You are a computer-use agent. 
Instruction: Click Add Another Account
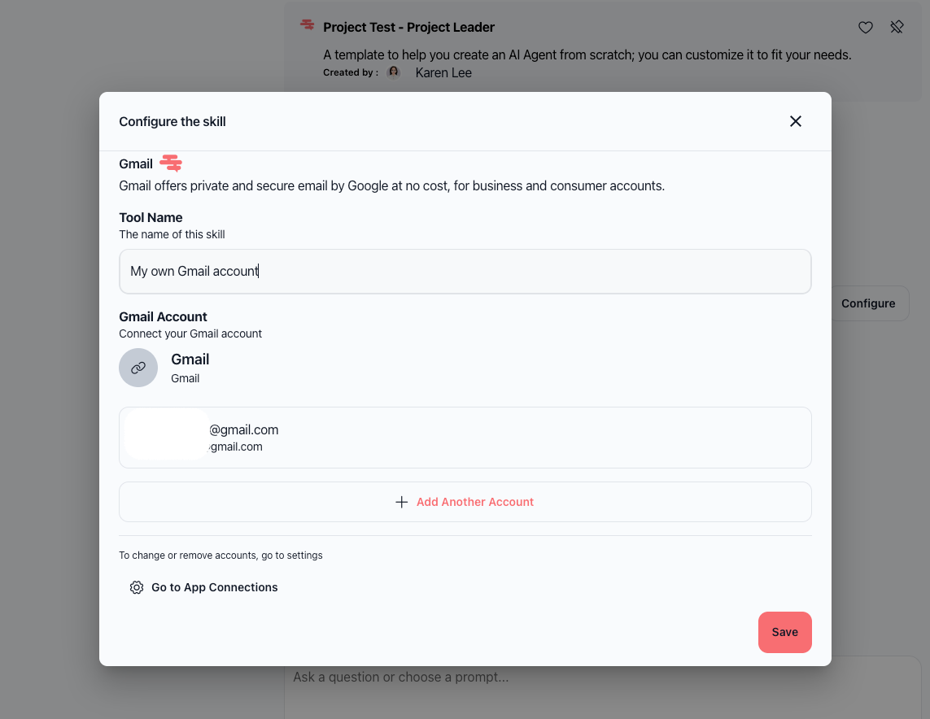[x=465, y=502]
